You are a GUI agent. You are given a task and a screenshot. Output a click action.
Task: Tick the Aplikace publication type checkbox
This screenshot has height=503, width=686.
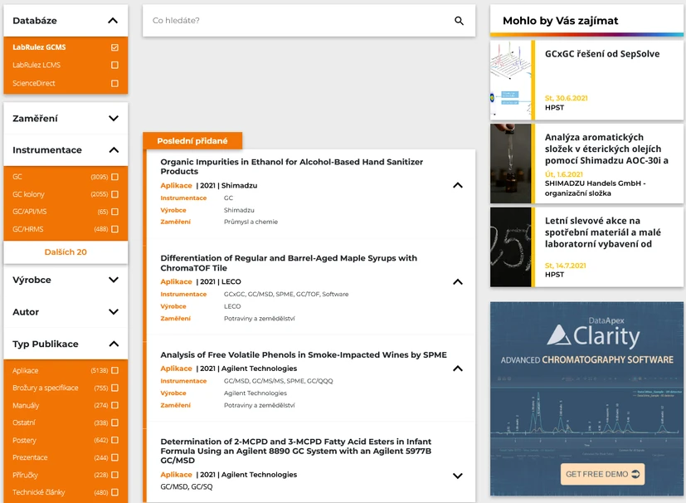click(x=114, y=370)
